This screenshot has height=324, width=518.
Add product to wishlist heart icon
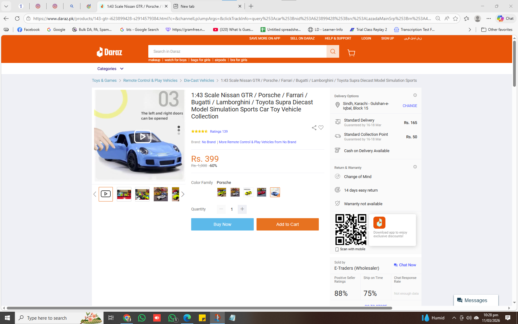click(x=321, y=128)
